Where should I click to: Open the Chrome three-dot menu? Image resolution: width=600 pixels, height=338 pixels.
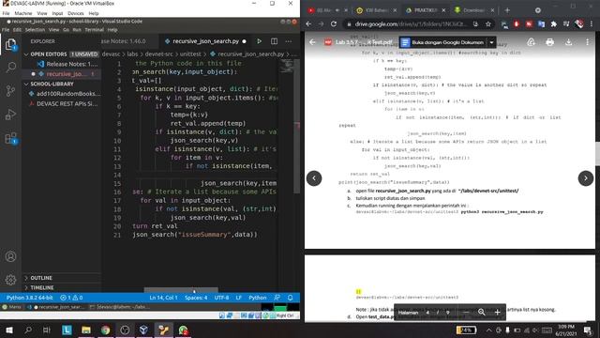click(592, 23)
